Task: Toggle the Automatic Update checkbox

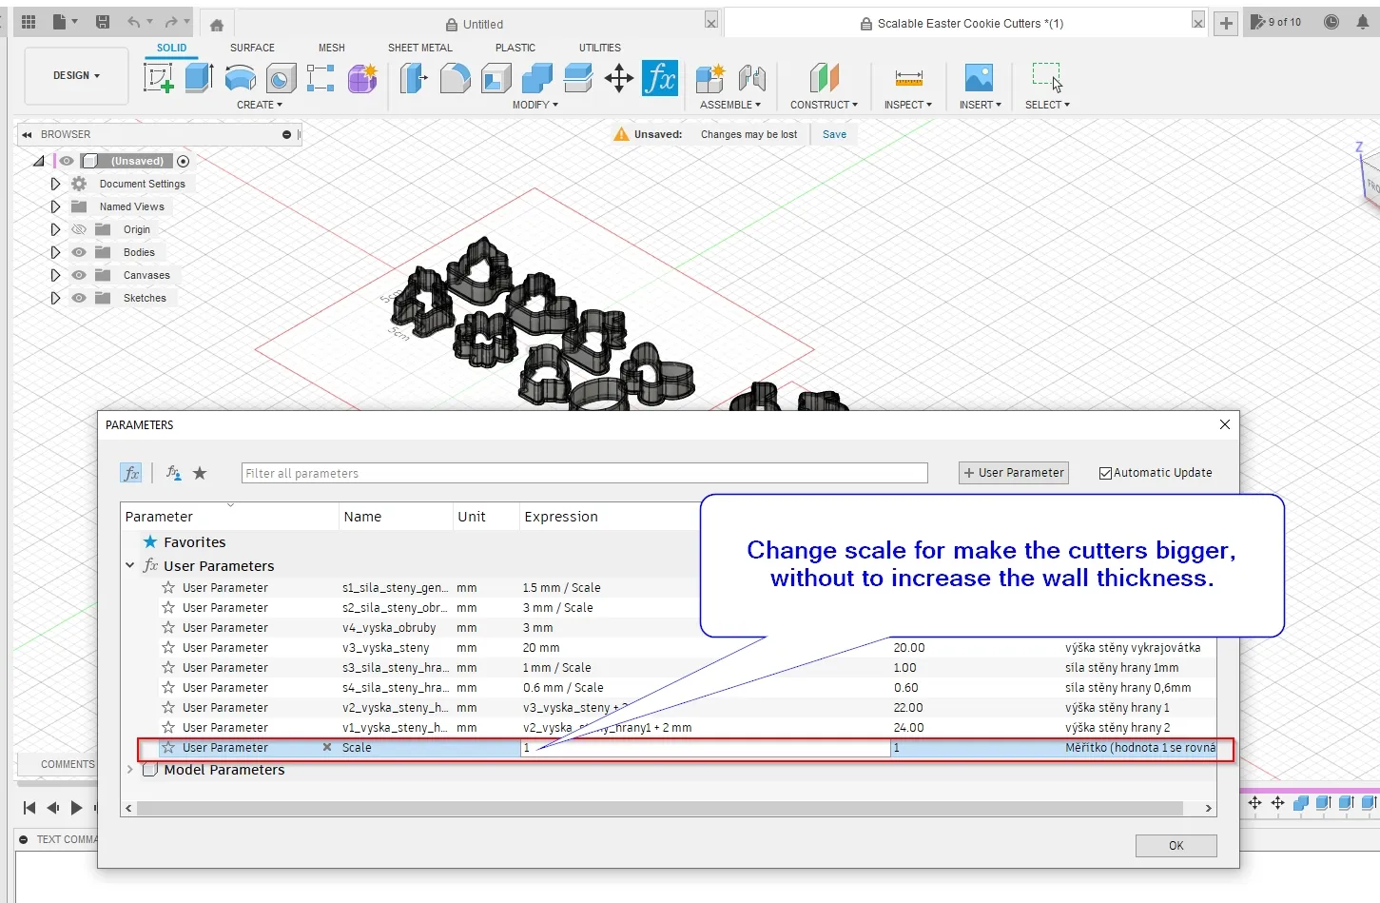Action: (1105, 473)
